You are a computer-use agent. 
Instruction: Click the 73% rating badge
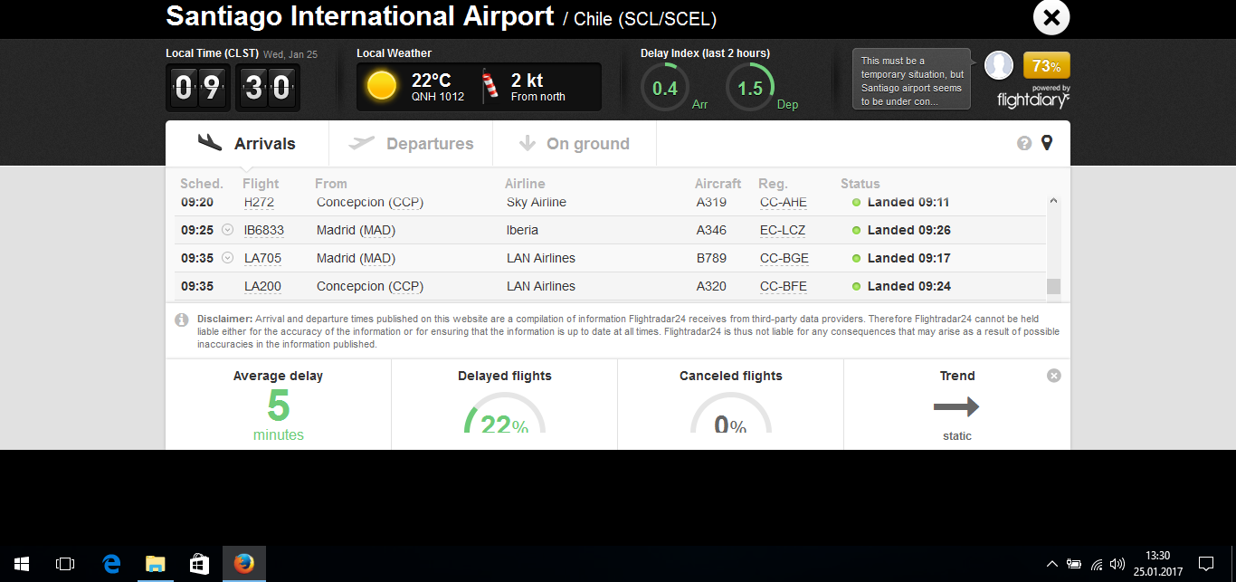point(1047,66)
